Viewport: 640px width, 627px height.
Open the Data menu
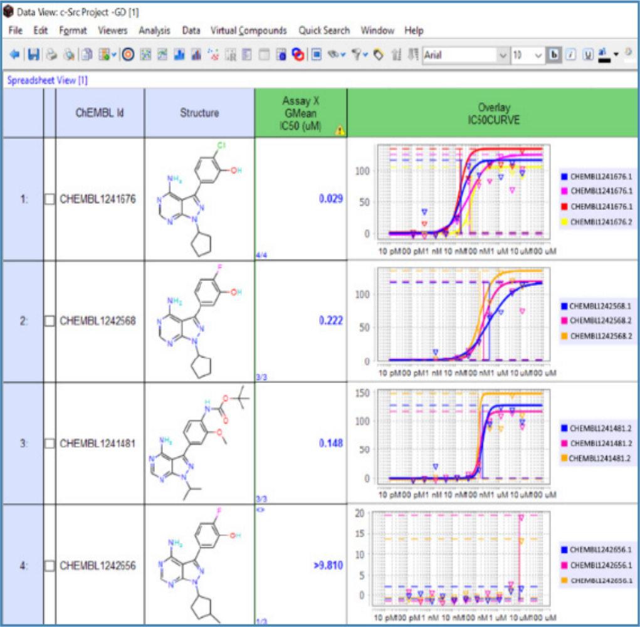coord(191,31)
